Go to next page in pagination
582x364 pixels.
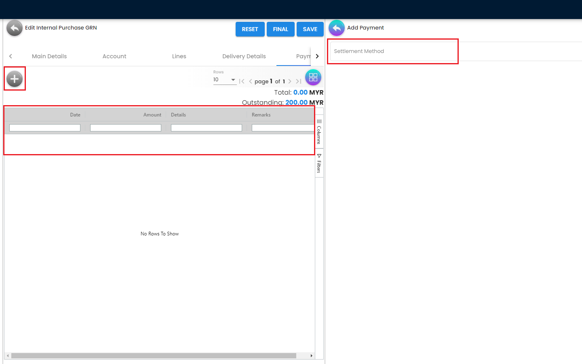[x=290, y=81]
